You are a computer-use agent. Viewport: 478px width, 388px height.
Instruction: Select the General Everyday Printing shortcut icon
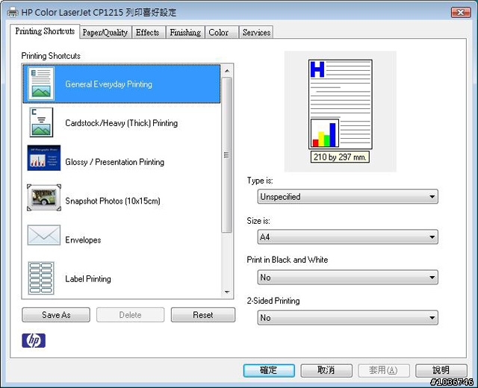coord(41,84)
